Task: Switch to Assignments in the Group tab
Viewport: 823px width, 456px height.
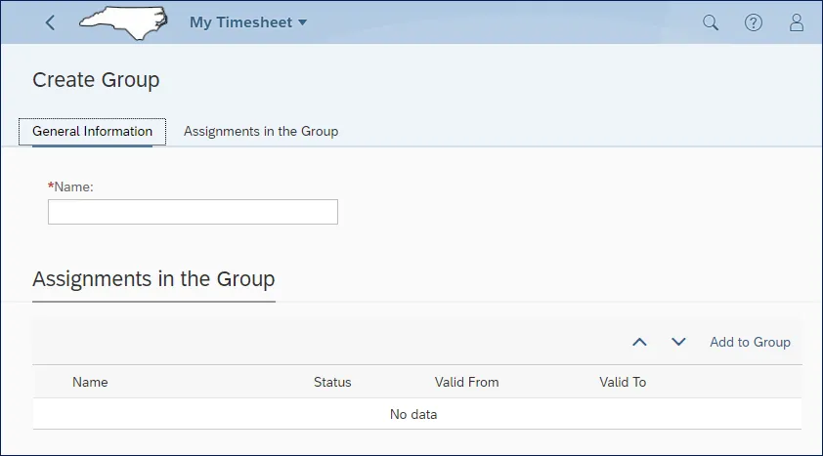Action: pyautogui.click(x=261, y=131)
